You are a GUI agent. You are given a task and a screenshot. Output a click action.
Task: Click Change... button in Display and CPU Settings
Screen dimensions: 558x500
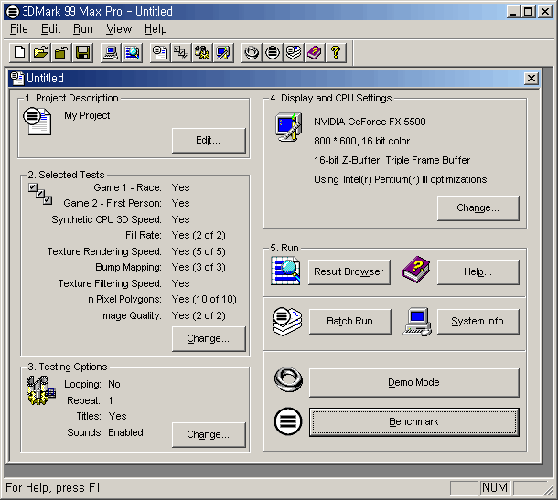coord(478,207)
